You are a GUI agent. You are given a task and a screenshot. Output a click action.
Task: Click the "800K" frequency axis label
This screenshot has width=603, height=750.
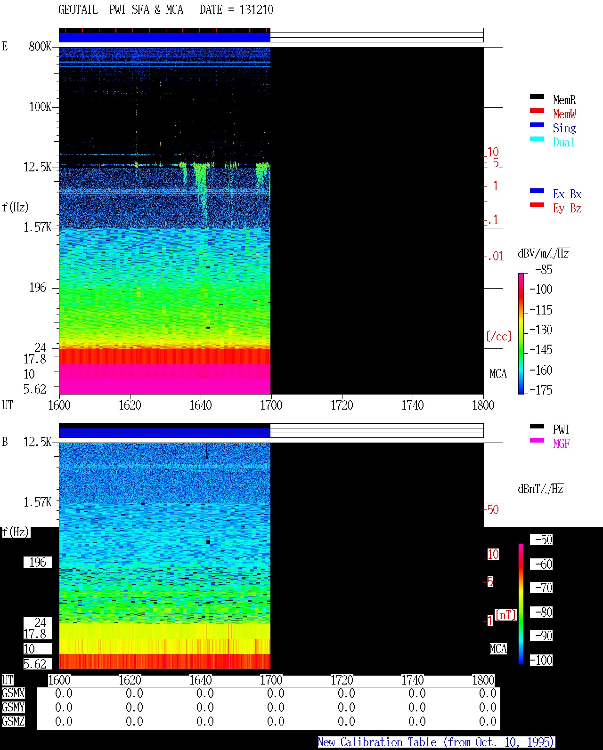[40, 46]
